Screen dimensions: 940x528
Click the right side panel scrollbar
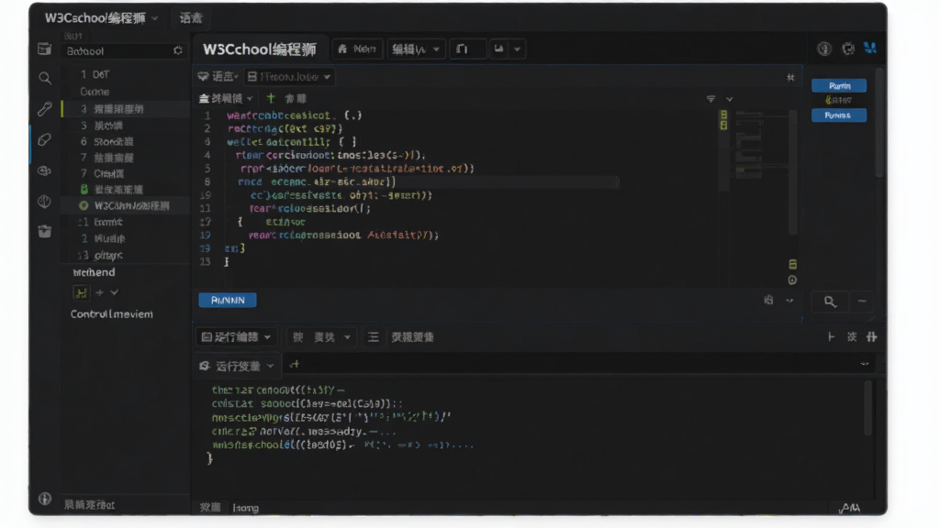tap(878, 124)
